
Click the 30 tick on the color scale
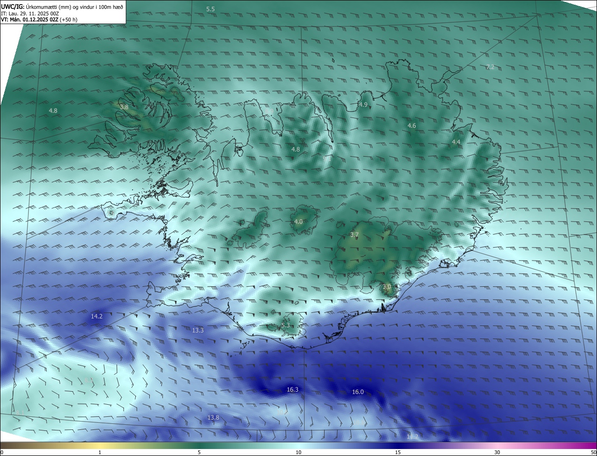[x=497, y=452]
